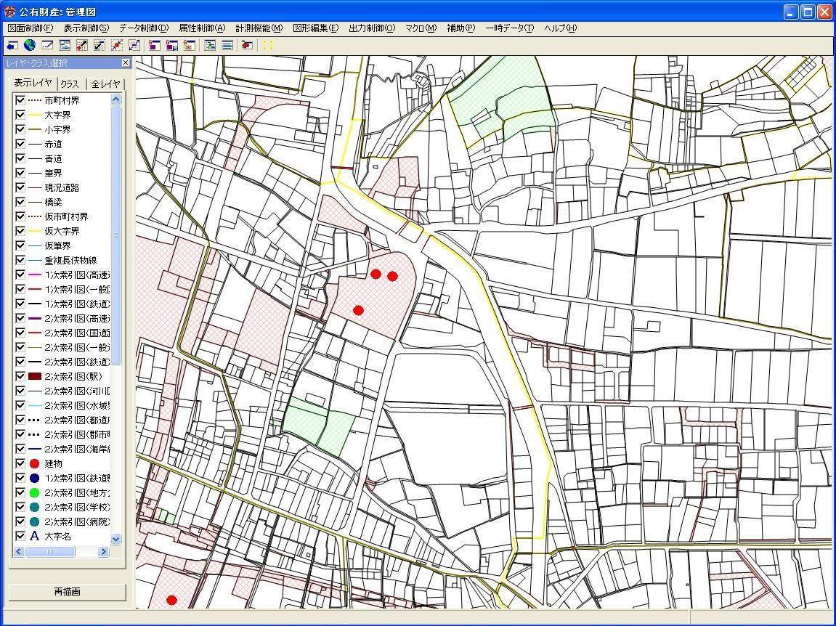Disable the 現況道路 layer checkbox
The height and width of the screenshot is (626, 836).
20,187
